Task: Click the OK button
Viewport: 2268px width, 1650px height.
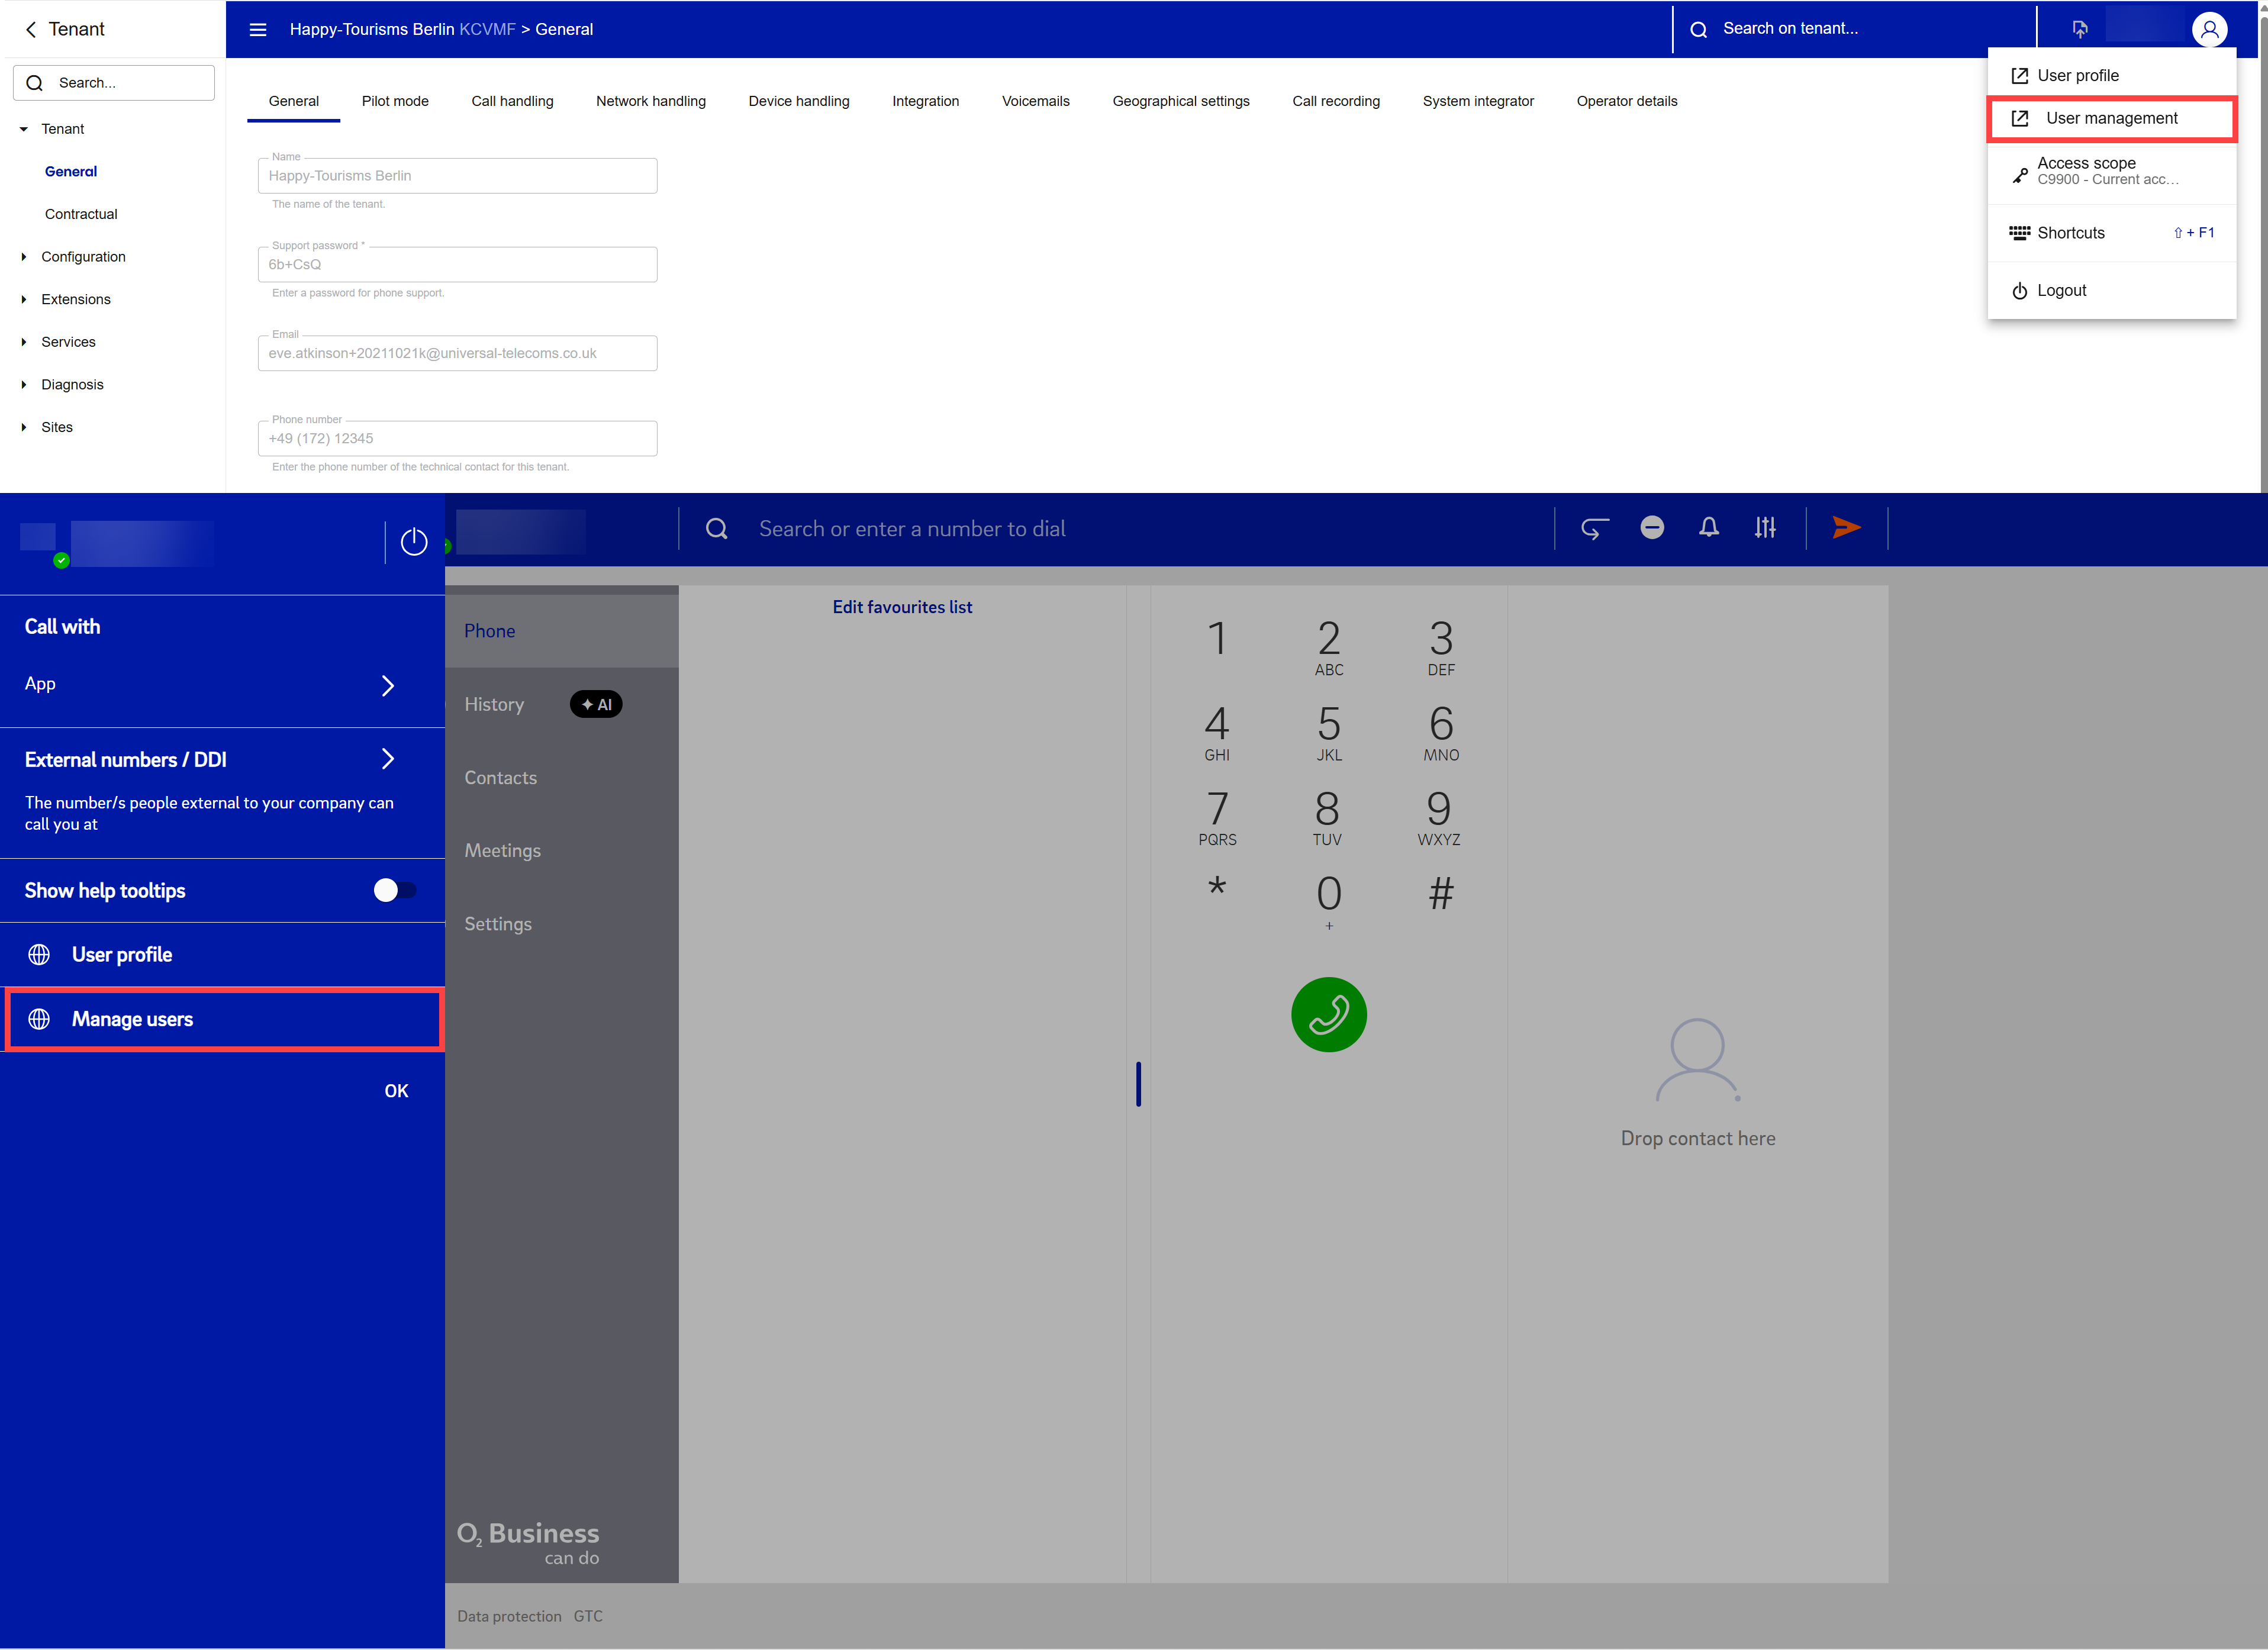Action: click(x=396, y=1091)
